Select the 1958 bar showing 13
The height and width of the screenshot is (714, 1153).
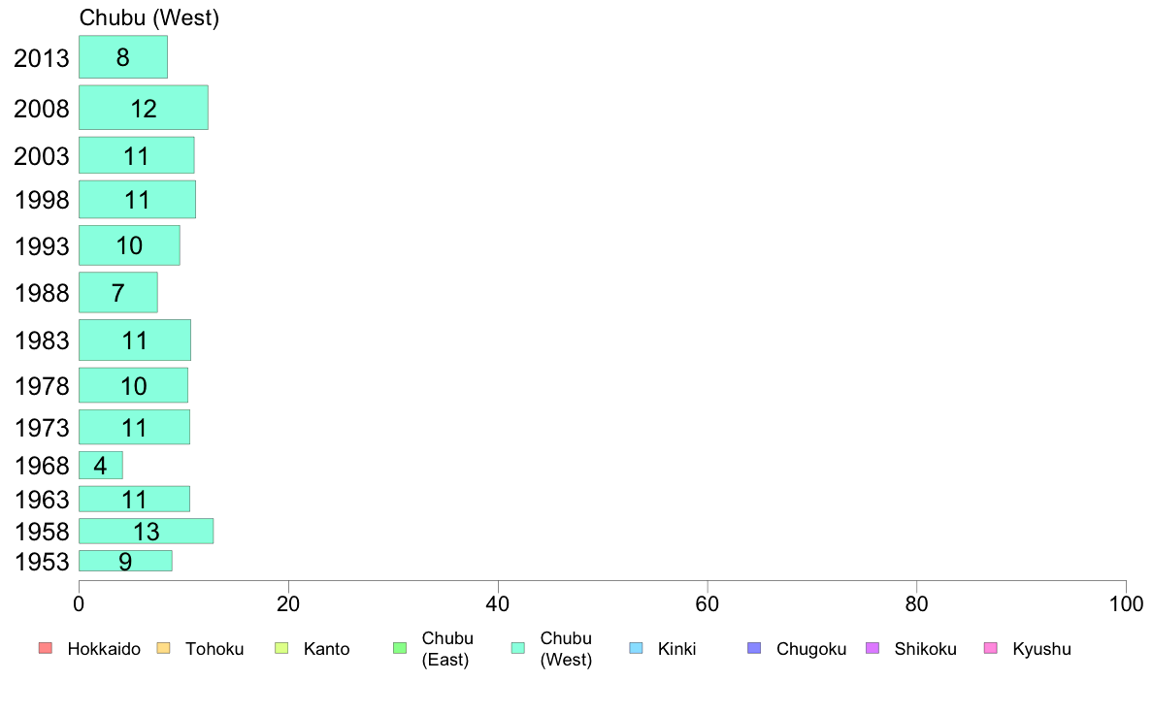[147, 531]
